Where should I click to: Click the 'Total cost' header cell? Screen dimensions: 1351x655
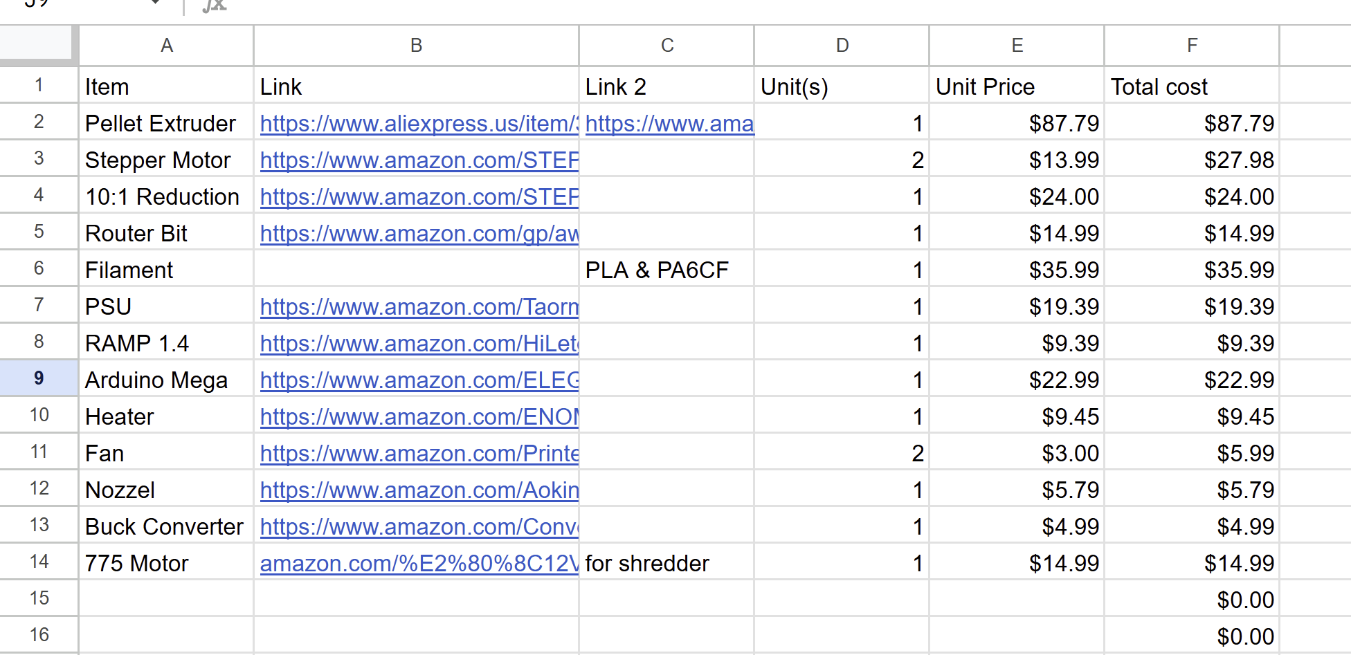(1191, 87)
